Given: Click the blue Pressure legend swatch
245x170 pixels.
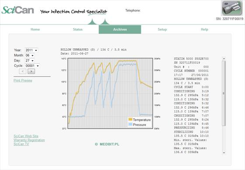Looking at the screenshot, I should (x=130, y=125).
